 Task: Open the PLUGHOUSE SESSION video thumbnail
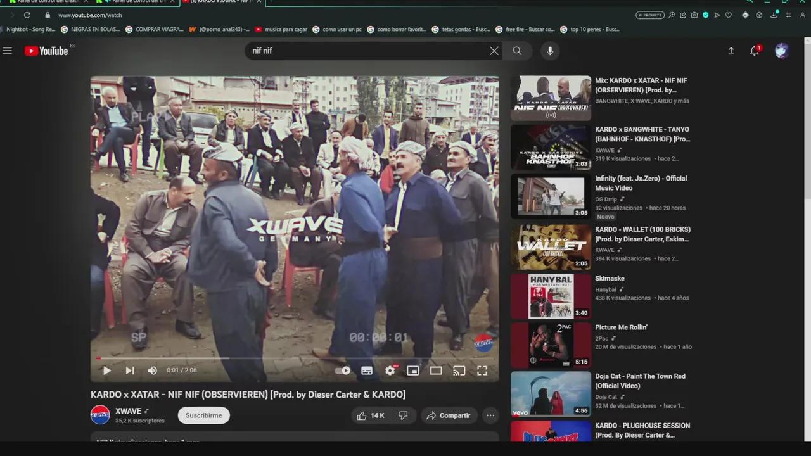[551, 431]
